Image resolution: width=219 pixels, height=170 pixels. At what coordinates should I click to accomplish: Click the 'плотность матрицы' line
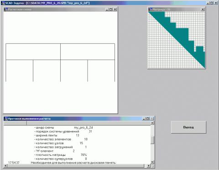[61, 155]
